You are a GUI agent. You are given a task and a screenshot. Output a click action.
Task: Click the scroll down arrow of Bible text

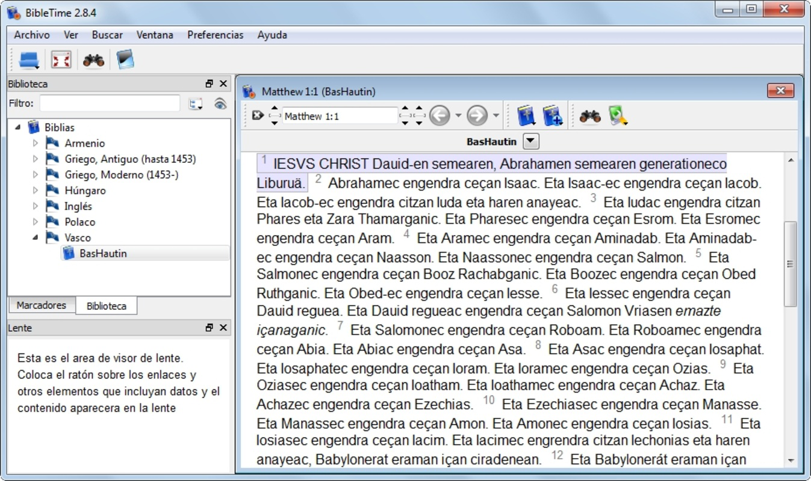pos(790,461)
